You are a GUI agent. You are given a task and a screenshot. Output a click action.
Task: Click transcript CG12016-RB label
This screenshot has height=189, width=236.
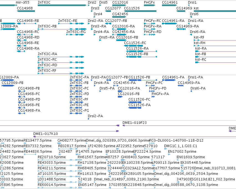click(127, 37)
